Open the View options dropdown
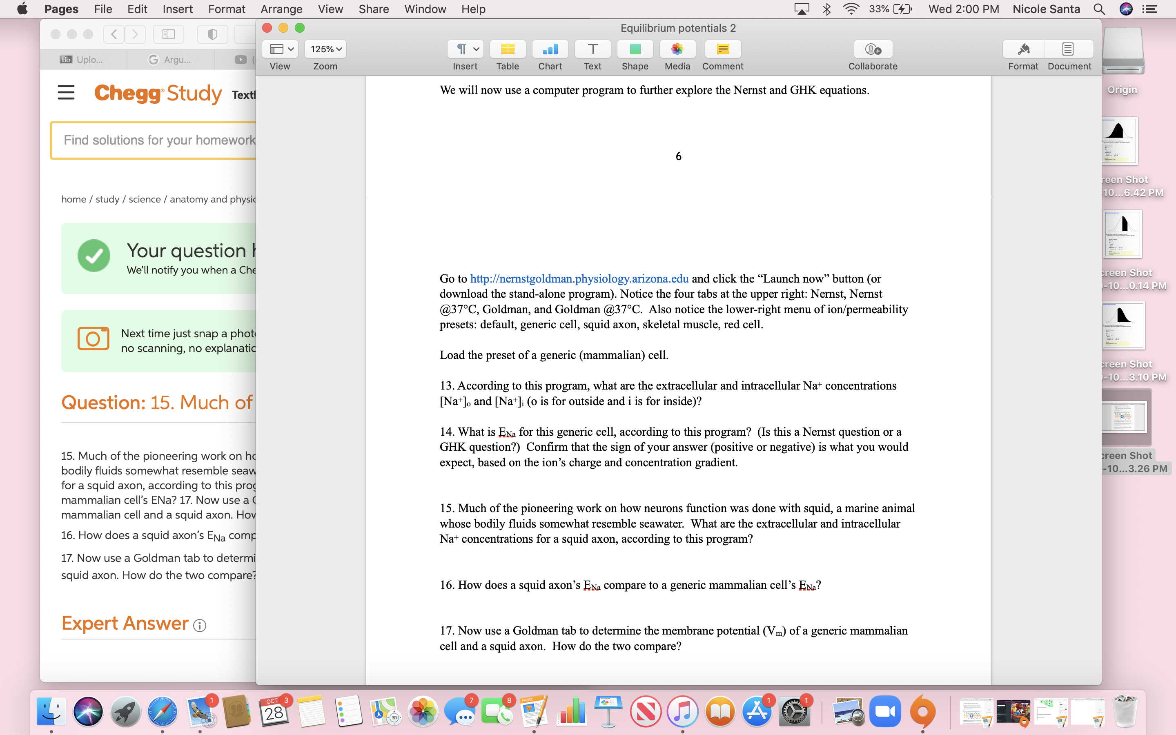 tap(279, 49)
